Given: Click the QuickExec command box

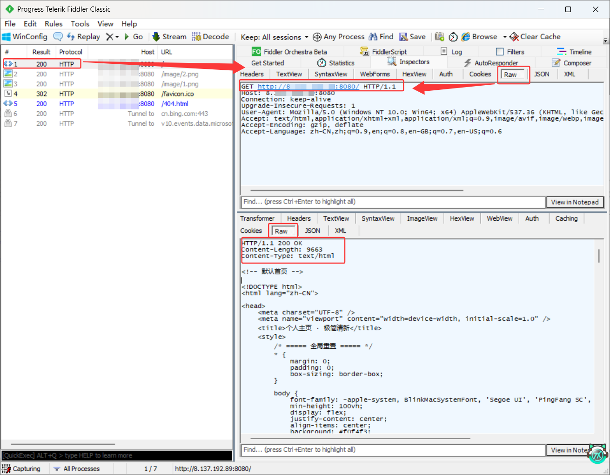Looking at the screenshot, I should coord(116,455).
